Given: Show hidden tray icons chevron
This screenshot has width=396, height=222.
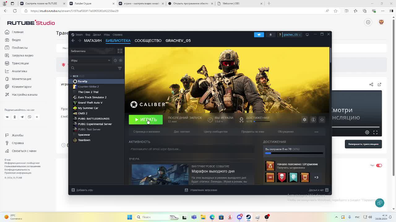Looking at the screenshot, I should (336, 217).
